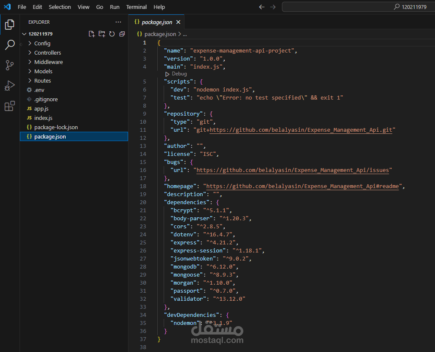Image resolution: width=435 pixels, height=352 pixels.
Task: Collapse all folders in explorer
Action: (122, 34)
